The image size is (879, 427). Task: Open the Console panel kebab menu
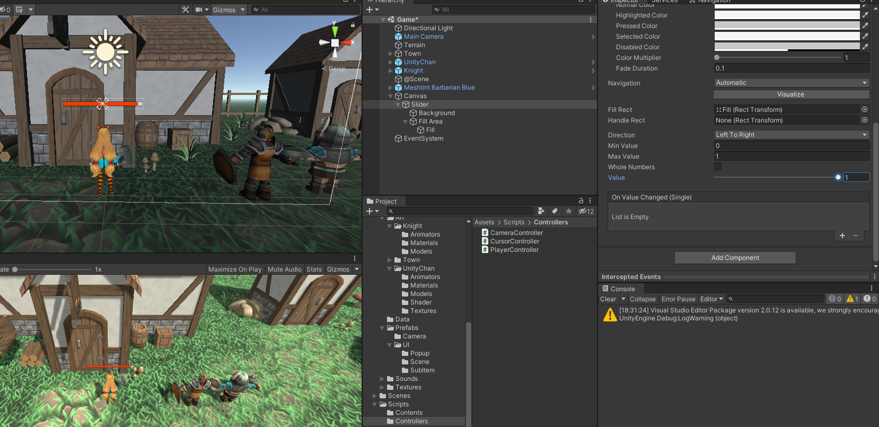[872, 289]
